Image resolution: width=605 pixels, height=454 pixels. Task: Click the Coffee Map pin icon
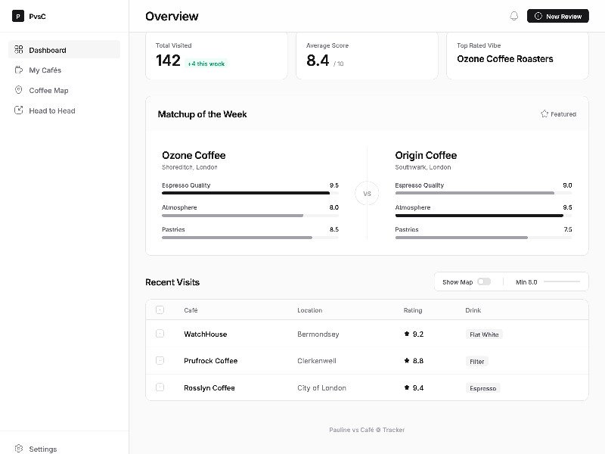coord(19,90)
